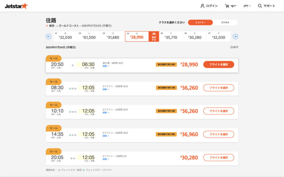This screenshot has height=177, width=284.
Task: Click the Jetstar star logo
Action: 25,5
